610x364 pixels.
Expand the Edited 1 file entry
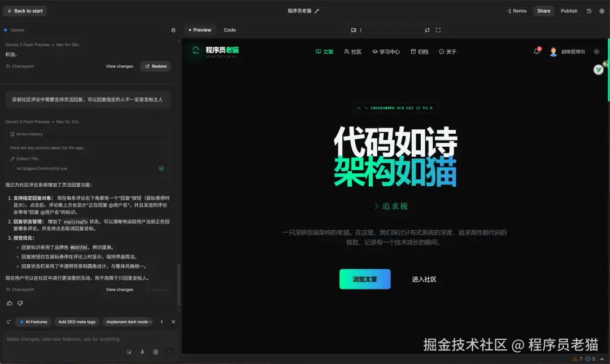point(27,159)
